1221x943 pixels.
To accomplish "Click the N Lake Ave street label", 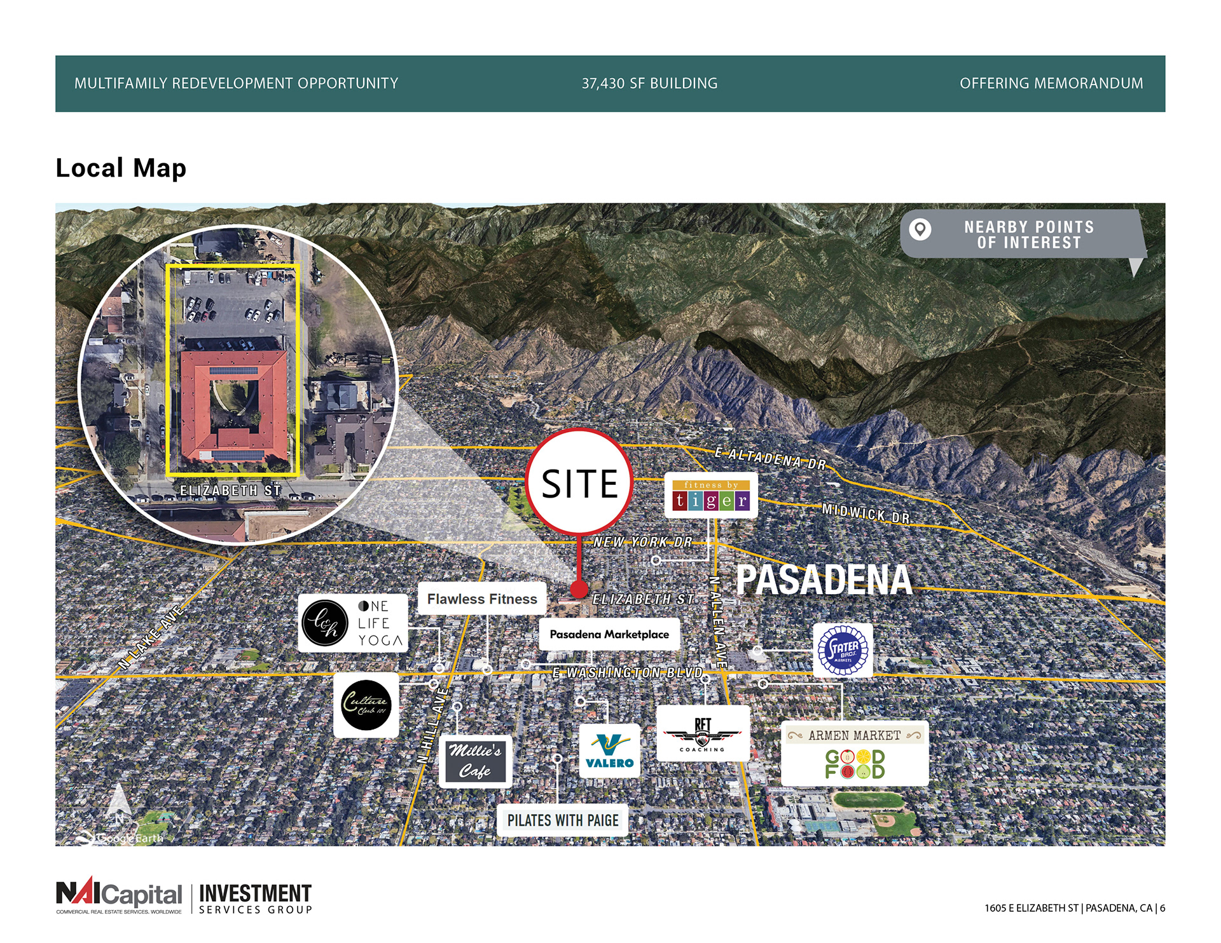I will [x=151, y=637].
